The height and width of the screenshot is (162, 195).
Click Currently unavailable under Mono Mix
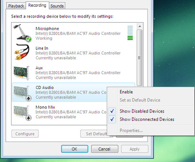56,117
